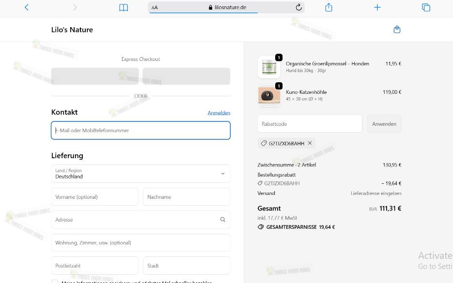Select the Organische Groenlipmossel product thumbnail
The width and height of the screenshot is (453, 283).
click(x=269, y=67)
